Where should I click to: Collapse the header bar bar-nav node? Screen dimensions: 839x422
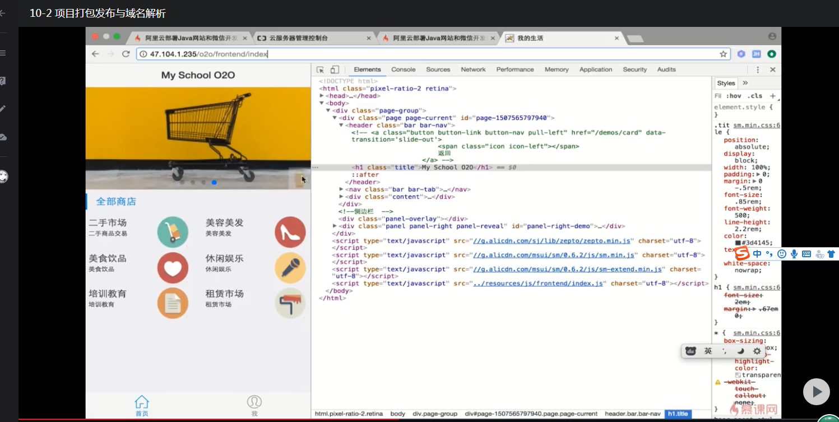[x=341, y=125]
